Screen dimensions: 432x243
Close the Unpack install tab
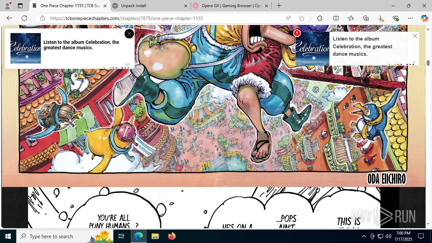click(186, 6)
